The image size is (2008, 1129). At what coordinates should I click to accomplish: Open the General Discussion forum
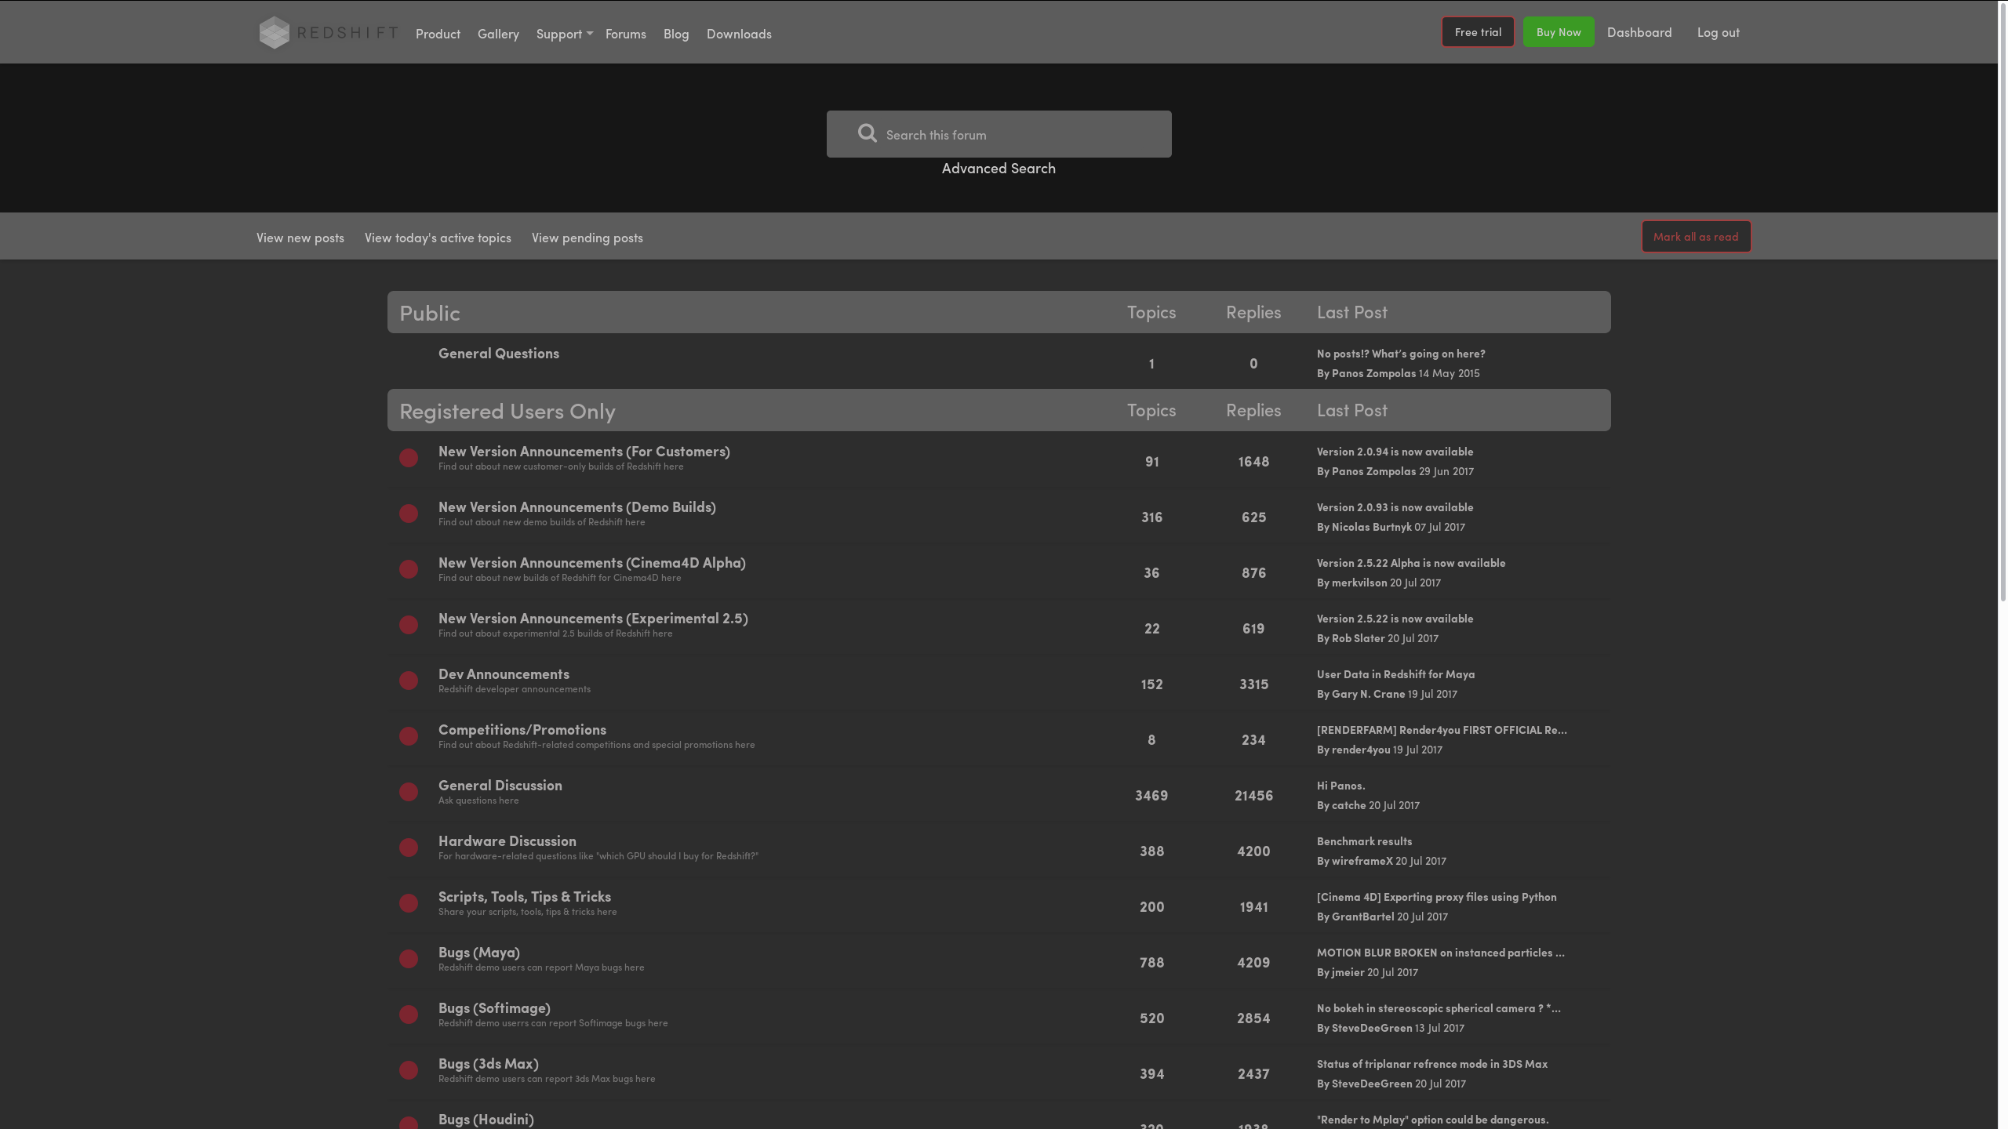click(x=500, y=786)
